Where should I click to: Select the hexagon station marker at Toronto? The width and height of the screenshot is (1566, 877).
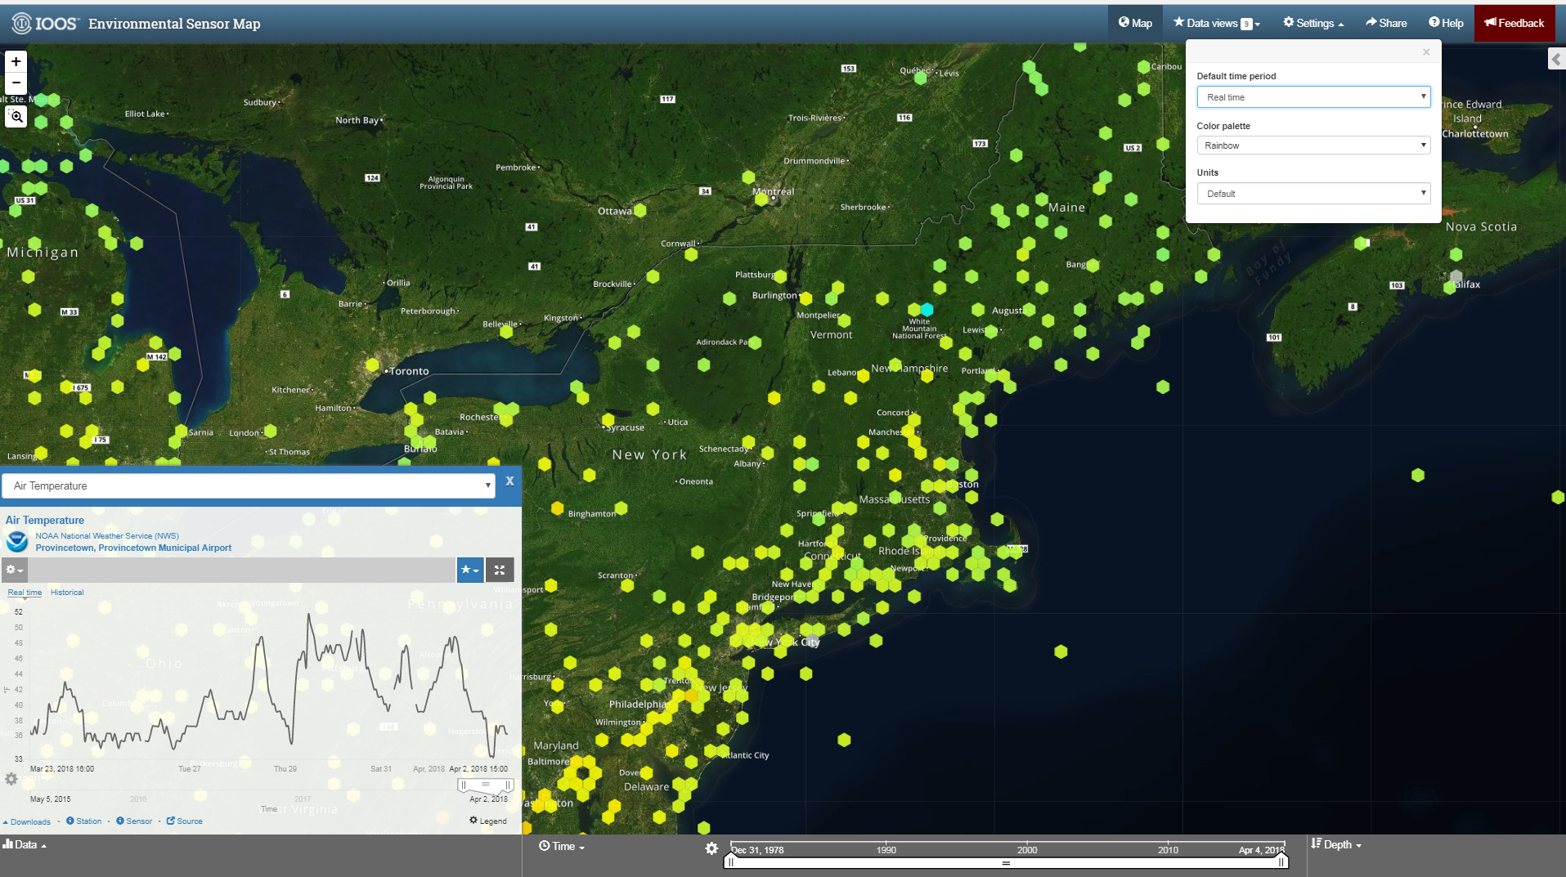coord(373,365)
